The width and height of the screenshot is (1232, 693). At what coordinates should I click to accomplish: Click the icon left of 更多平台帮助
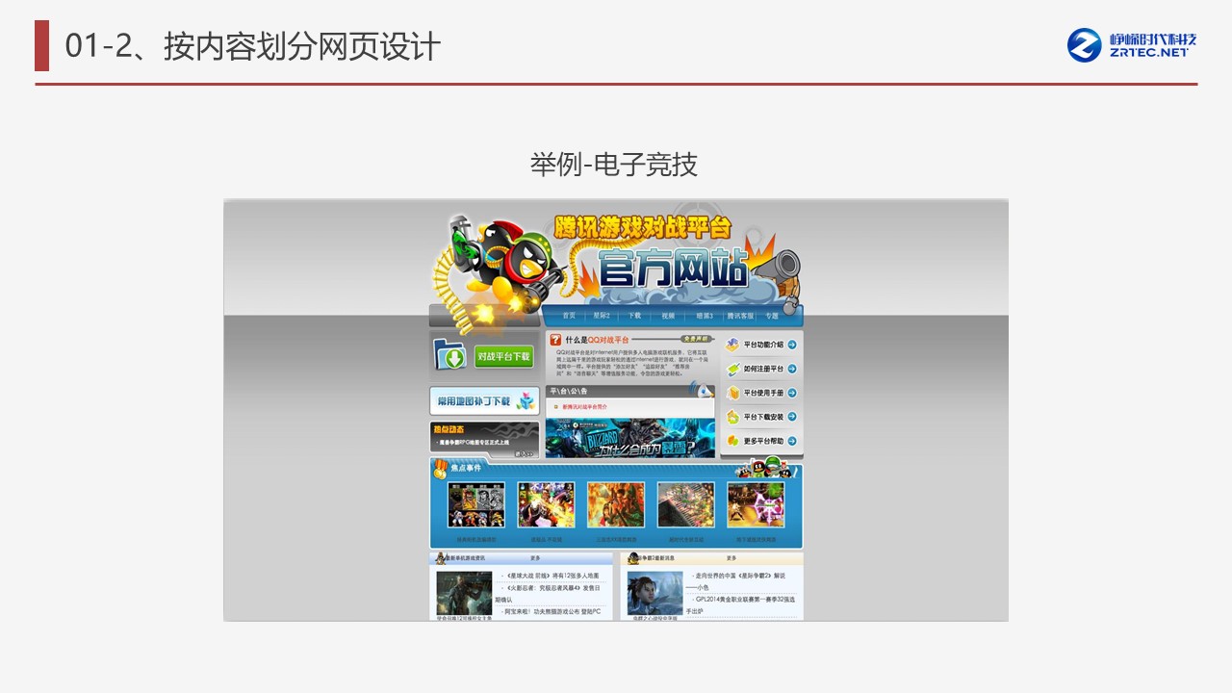pos(733,441)
